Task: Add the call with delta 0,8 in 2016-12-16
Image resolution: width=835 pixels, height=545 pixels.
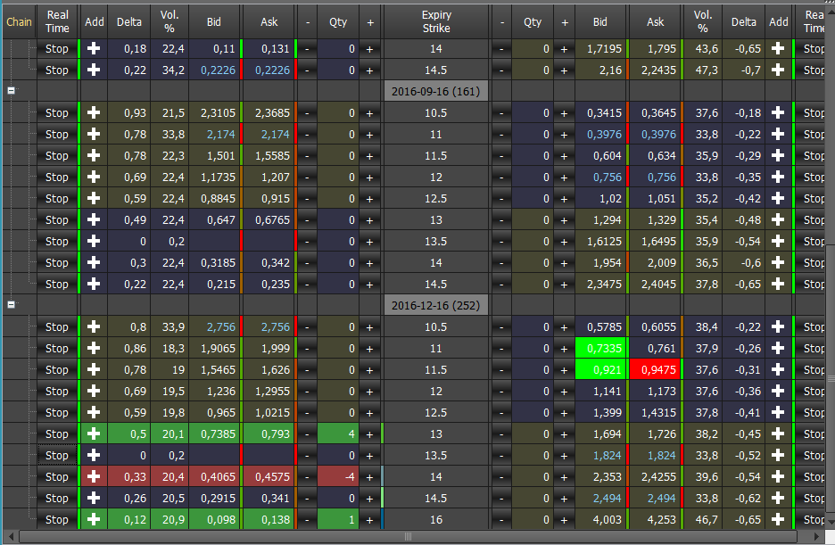Action: pyautogui.click(x=94, y=326)
